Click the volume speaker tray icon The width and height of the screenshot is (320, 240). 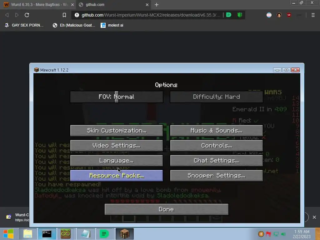[283, 234]
